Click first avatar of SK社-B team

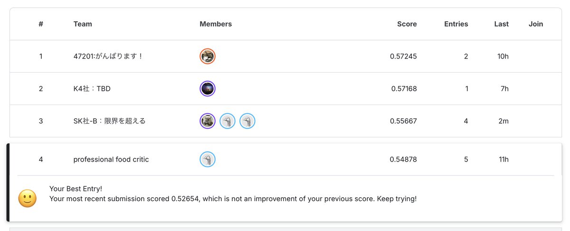click(x=208, y=121)
